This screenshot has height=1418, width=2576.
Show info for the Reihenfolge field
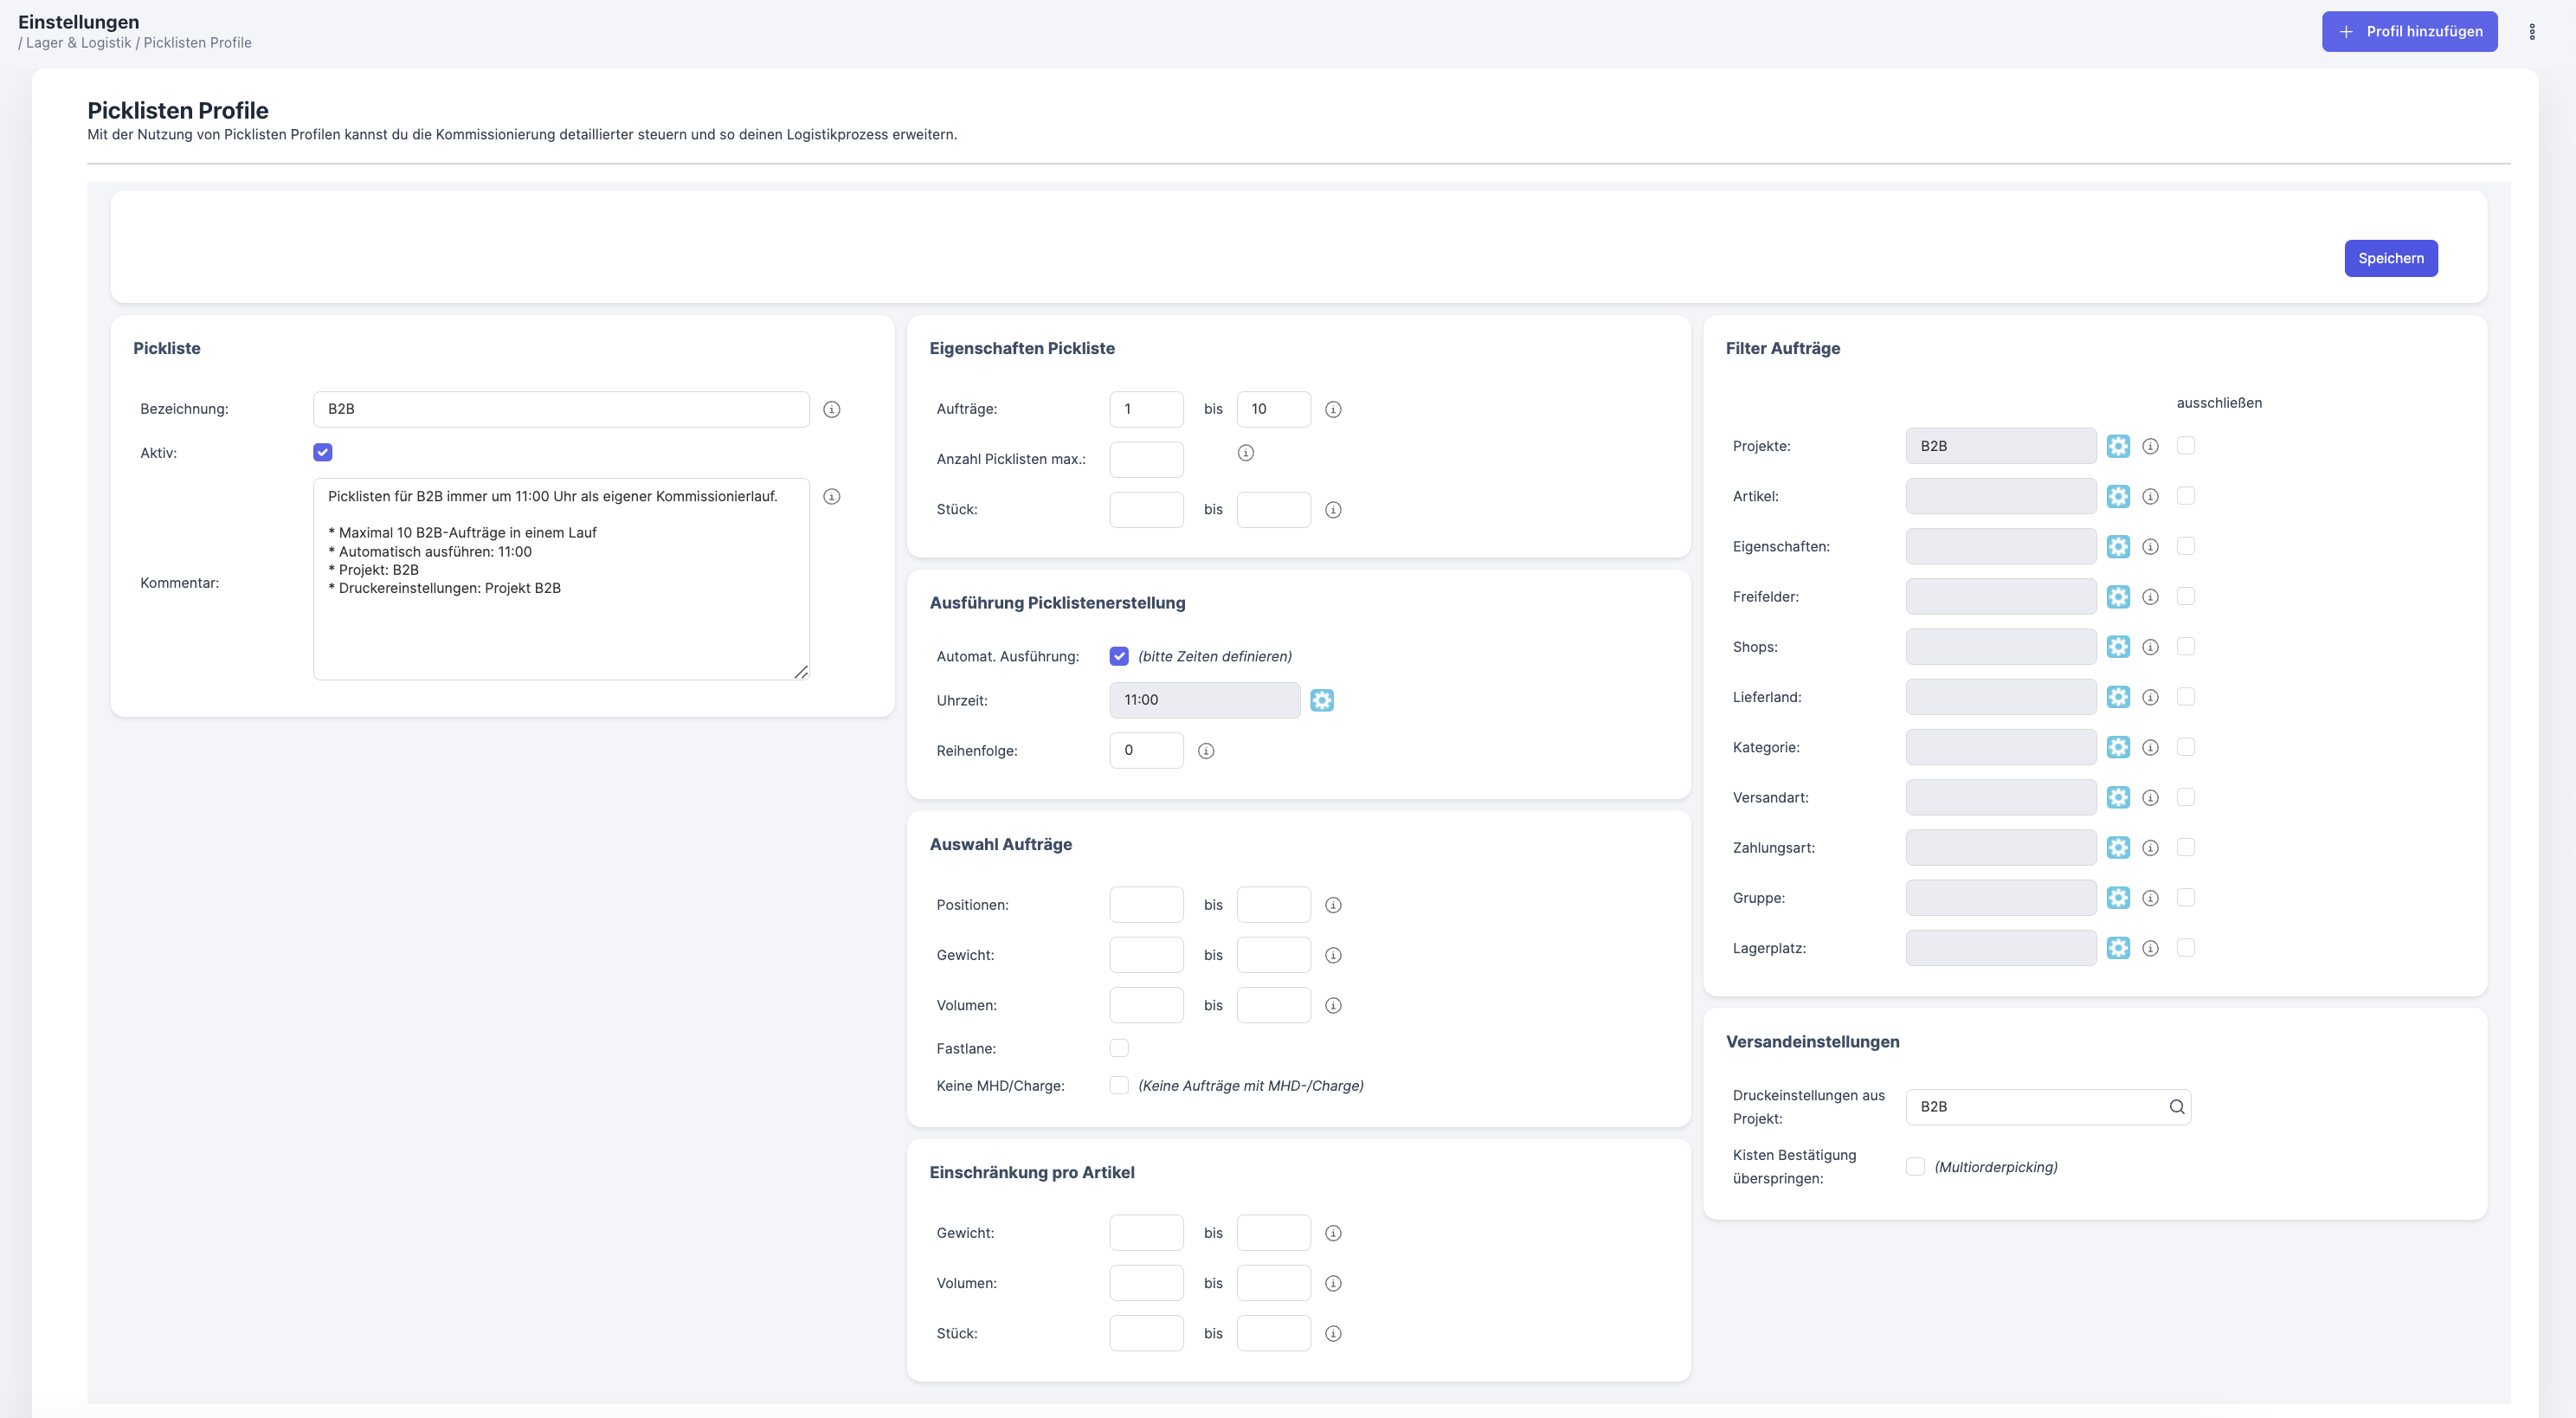coord(1206,751)
